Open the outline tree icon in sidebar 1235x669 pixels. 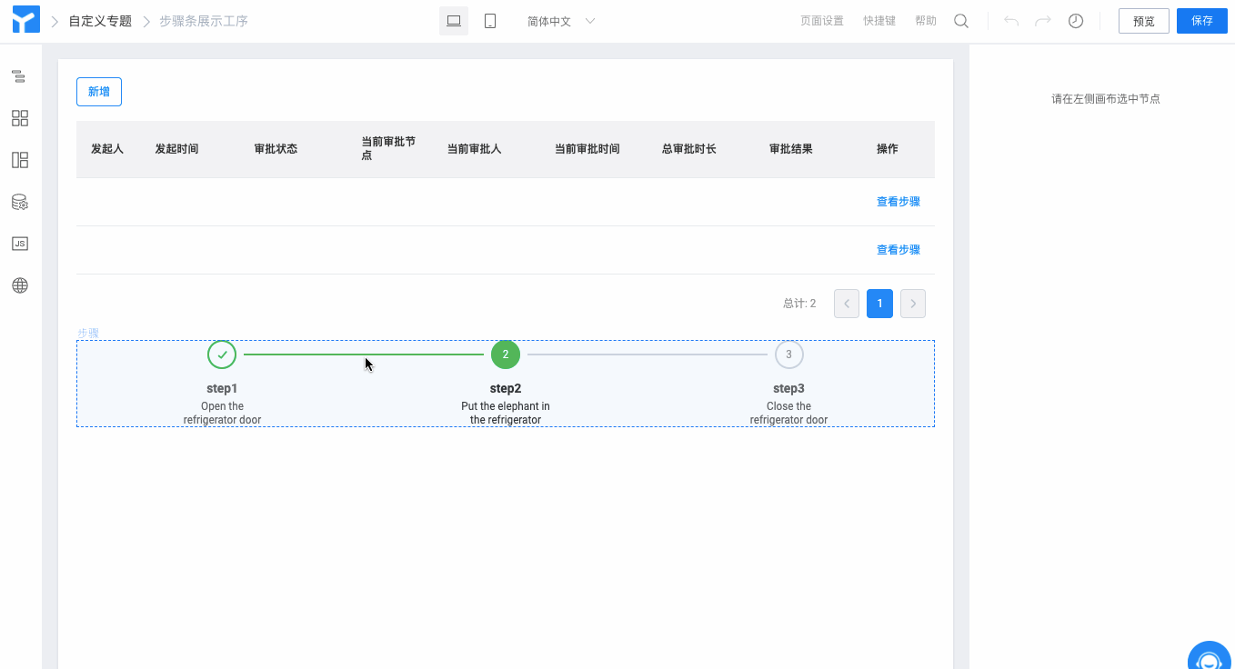click(19, 76)
